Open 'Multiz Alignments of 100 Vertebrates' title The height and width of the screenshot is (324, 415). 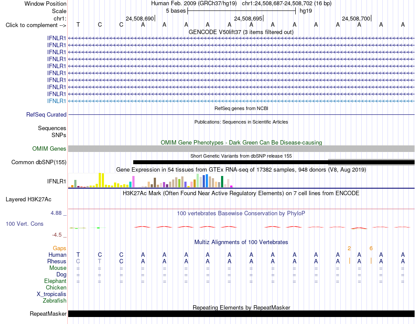click(x=241, y=242)
